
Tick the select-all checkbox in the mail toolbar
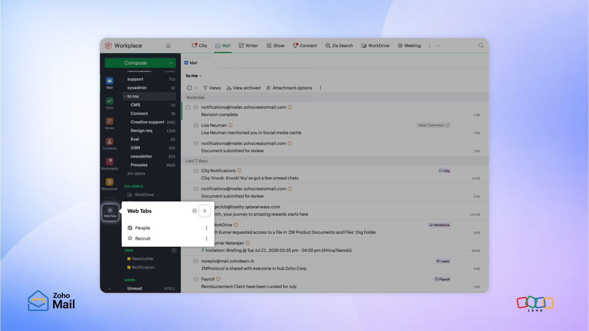189,88
